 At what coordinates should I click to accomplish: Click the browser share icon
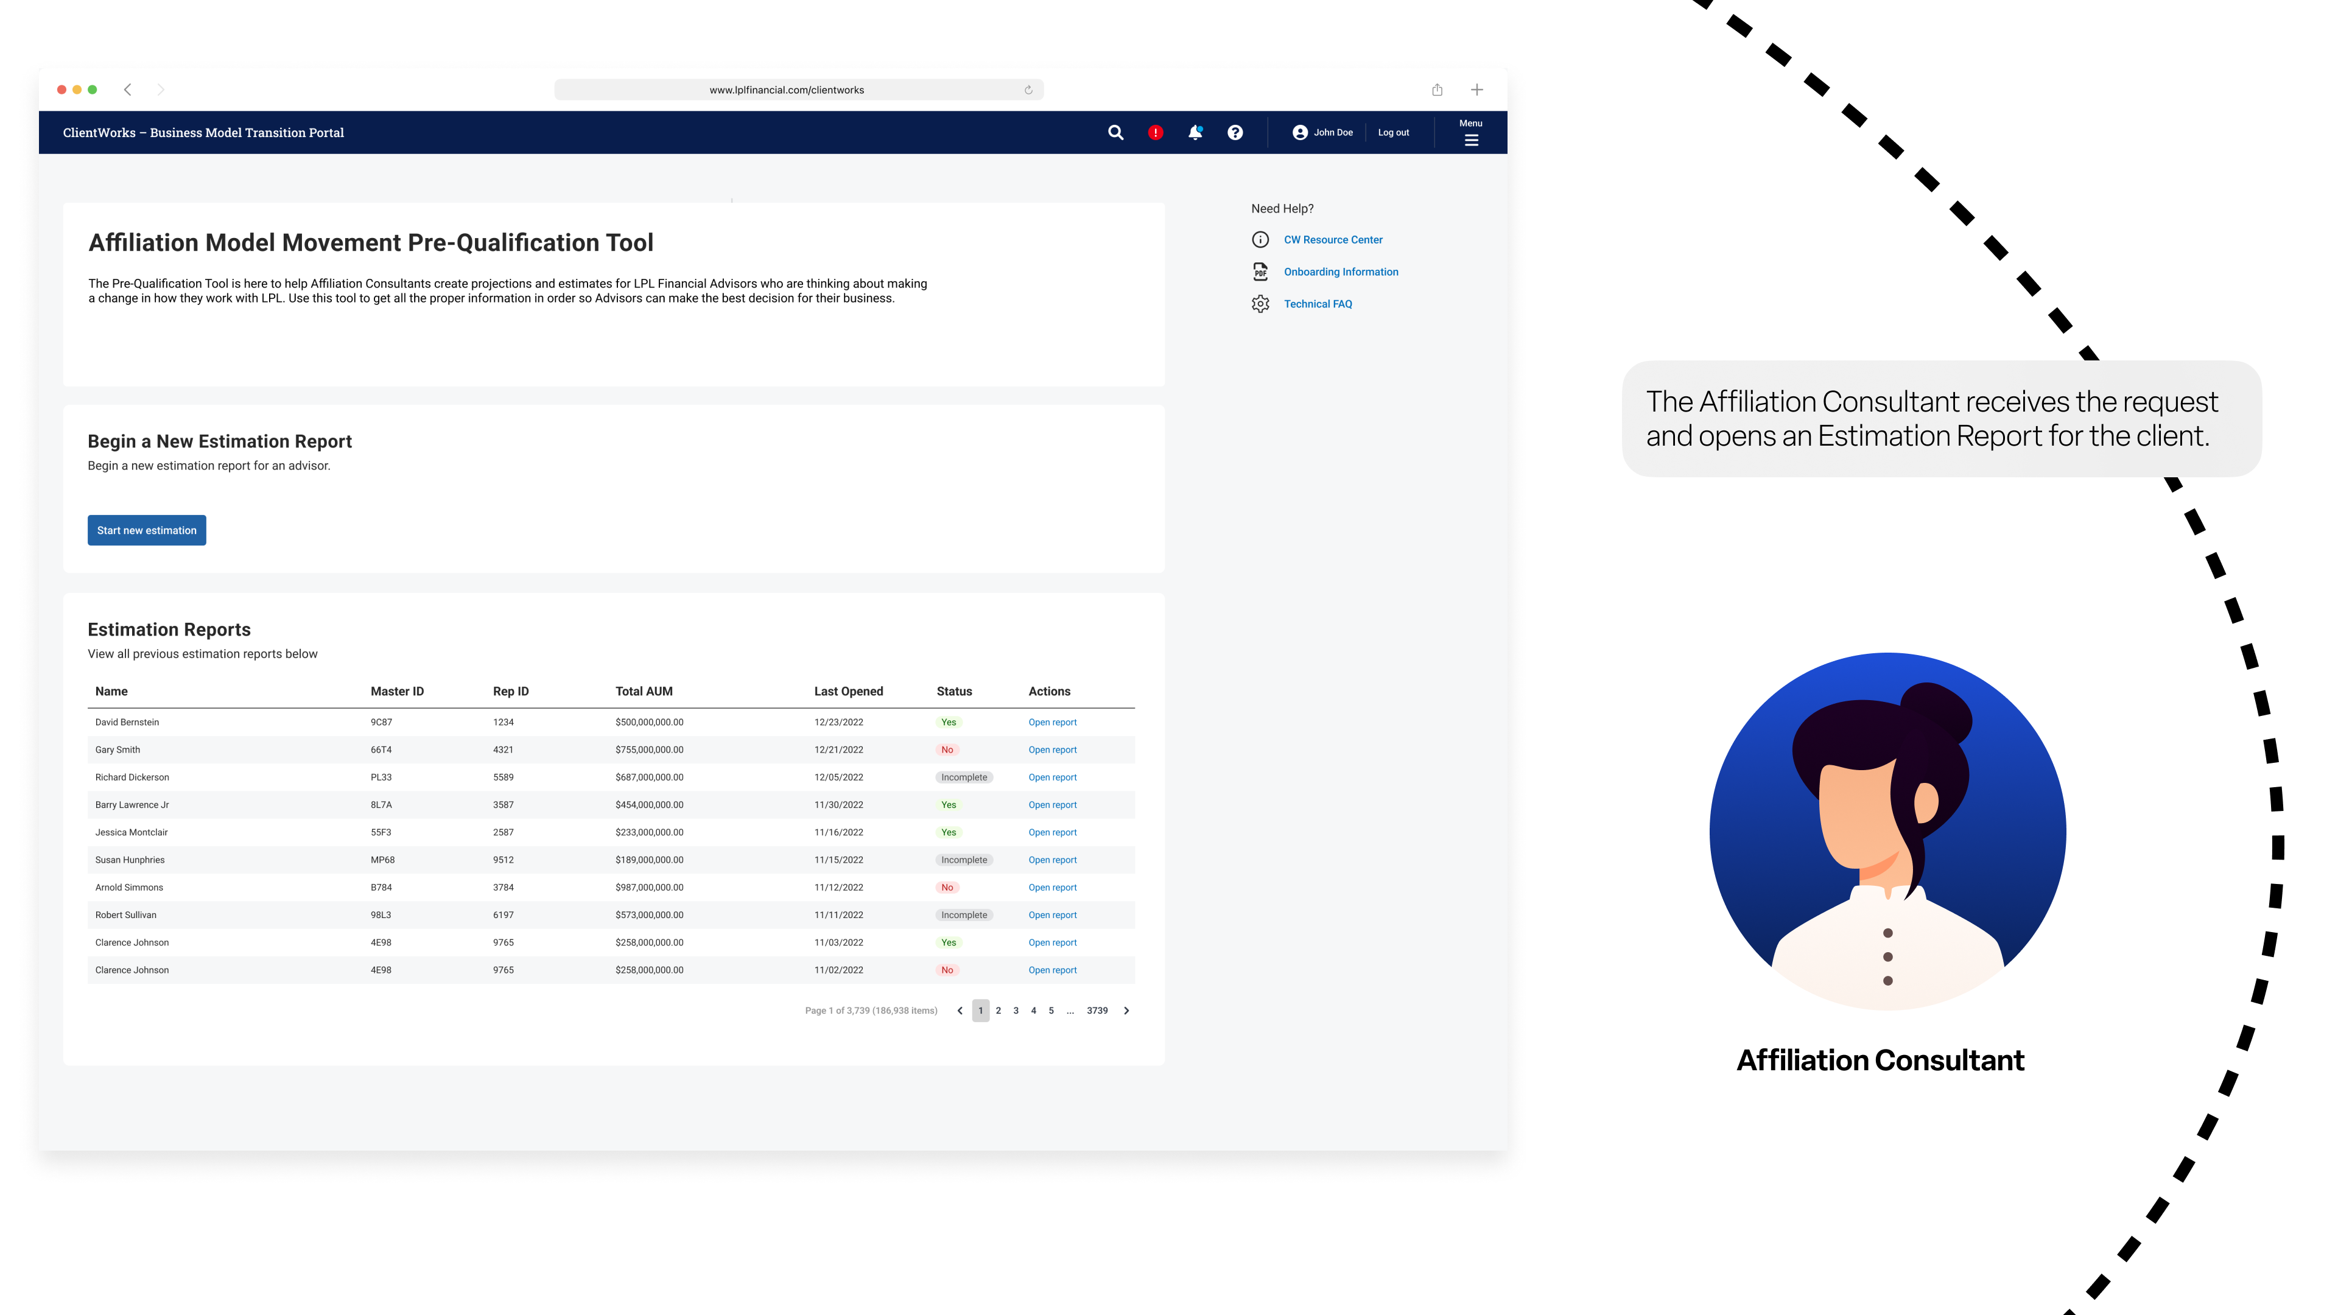tap(1438, 90)
